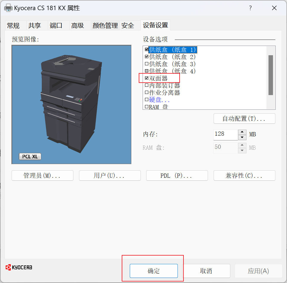Image resolution: width=287 pixels, height=283 pixels.
Task: Click the printer icon in title bar
Action: (8, 8)
